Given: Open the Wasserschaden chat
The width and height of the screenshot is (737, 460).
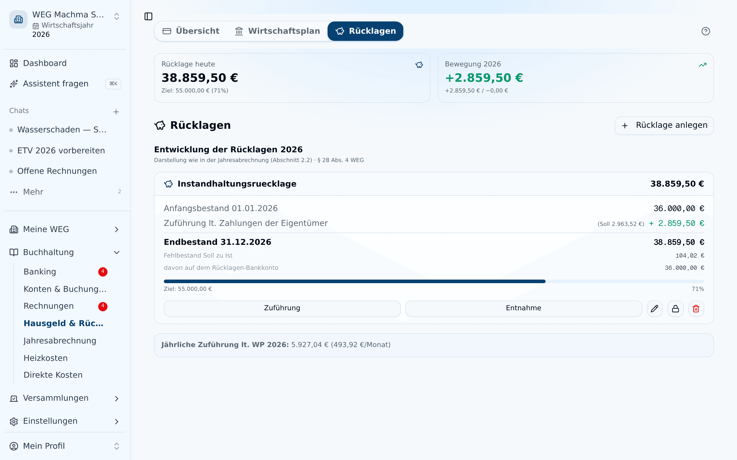Looking at the screenshot, I should coord(61,130).
